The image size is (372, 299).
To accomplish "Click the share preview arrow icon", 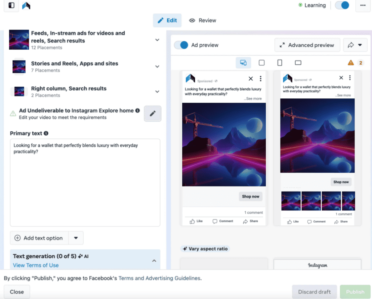I will pyautogui.click(x=351, y=45).
